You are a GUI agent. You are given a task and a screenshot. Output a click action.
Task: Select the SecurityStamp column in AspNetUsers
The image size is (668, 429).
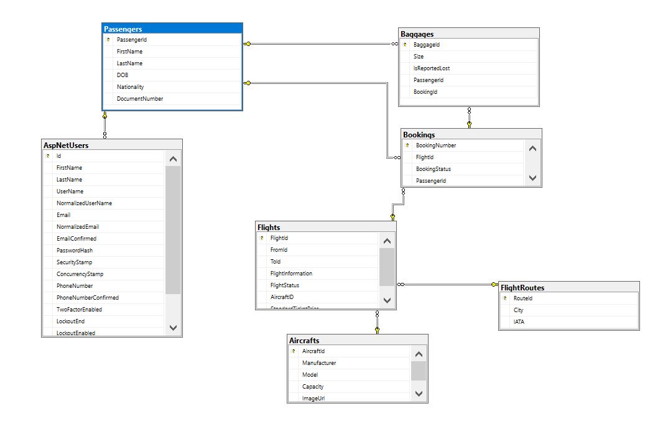(x=104, y=262)
